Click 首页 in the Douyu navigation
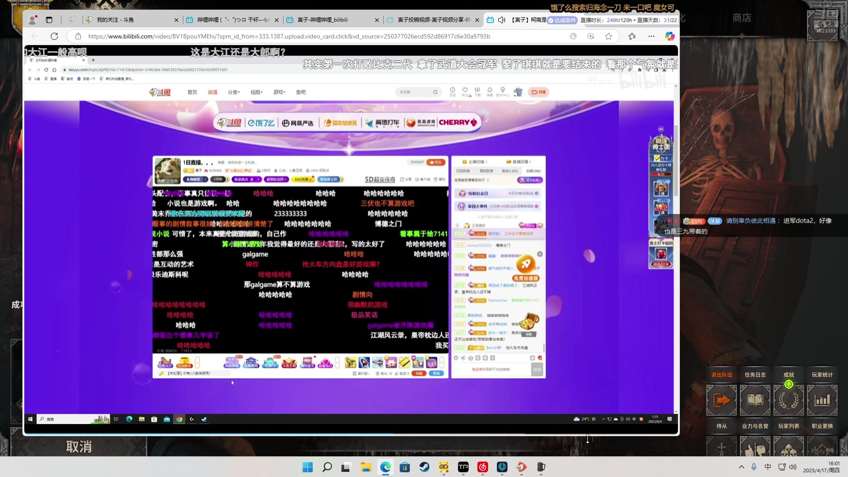The image size is (848, 477). point(192,92)
